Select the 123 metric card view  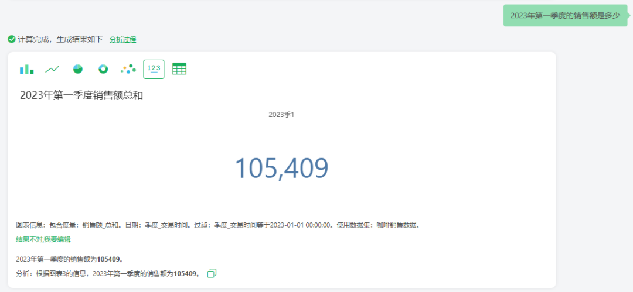[x=154, y=70]
